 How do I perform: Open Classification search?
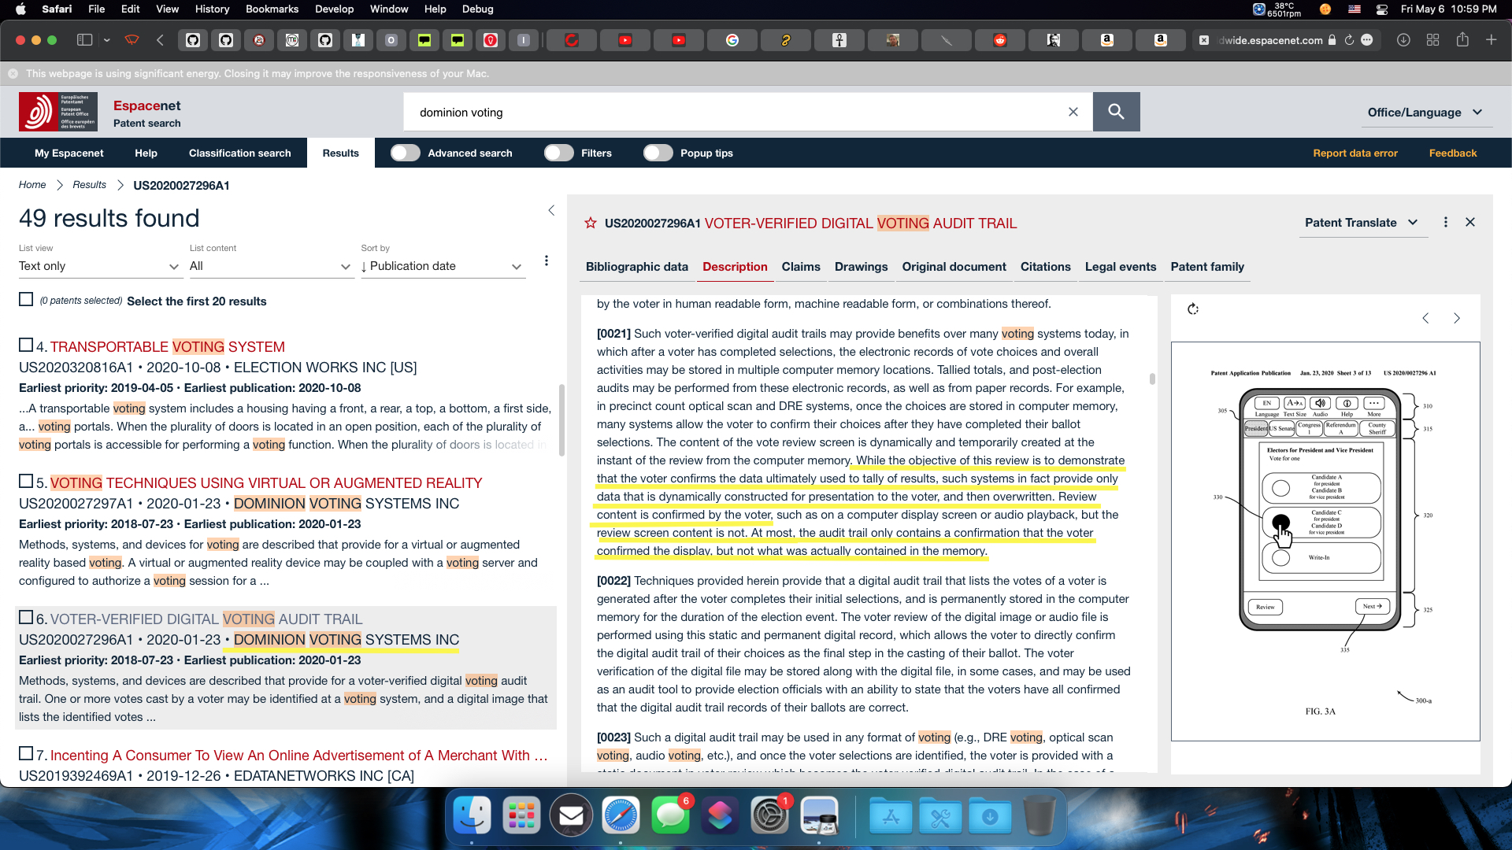click(x=240, y=153)
